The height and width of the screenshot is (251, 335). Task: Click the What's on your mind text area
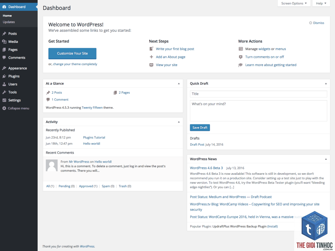pyautogui.click(x=258, y=111)
